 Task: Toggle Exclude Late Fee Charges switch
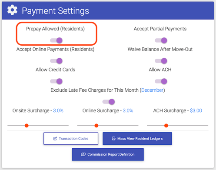tap(109, 102)
